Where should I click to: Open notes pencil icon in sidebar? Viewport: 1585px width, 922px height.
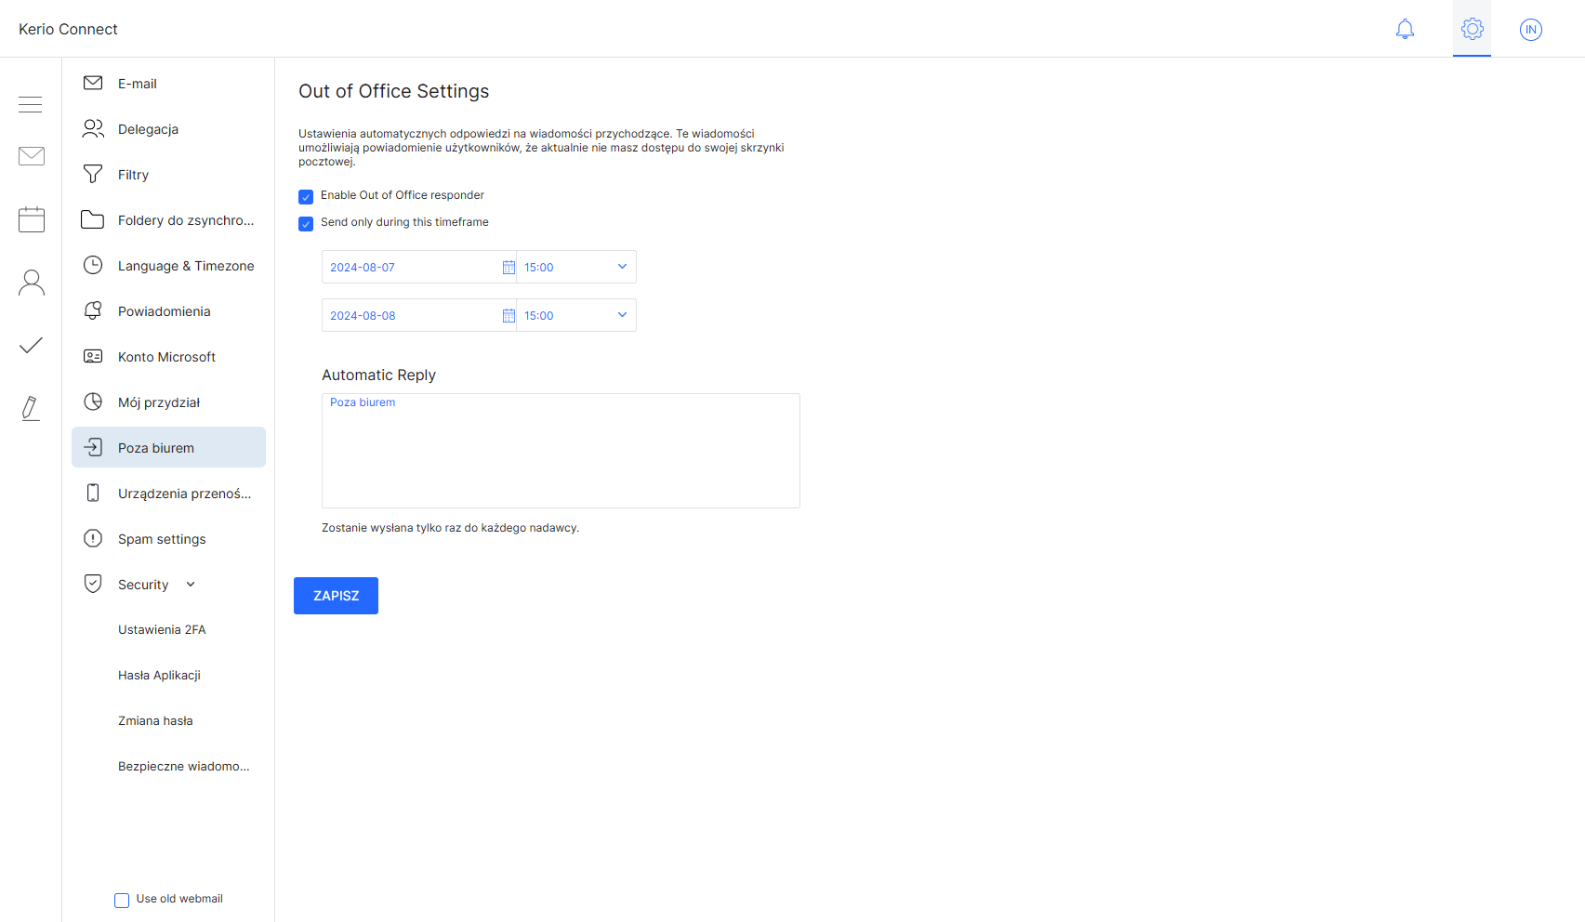pyautogui.click(x=31, y=408)
